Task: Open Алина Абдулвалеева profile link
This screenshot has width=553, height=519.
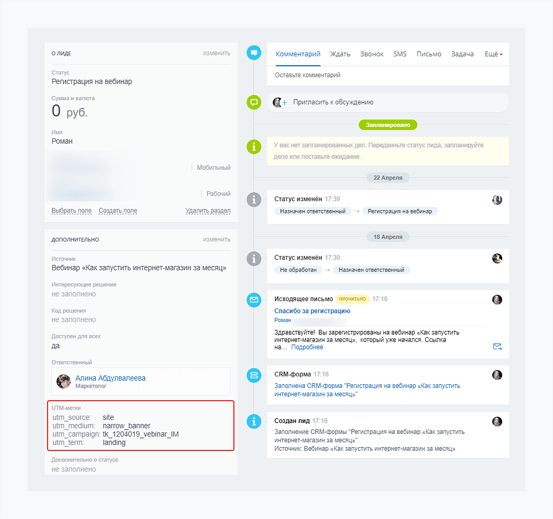Action: click(x=111, y=378)
